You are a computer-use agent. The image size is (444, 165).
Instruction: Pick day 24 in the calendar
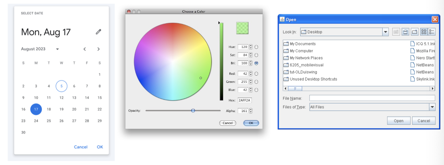pyautogui.click(x=36, y=121)
